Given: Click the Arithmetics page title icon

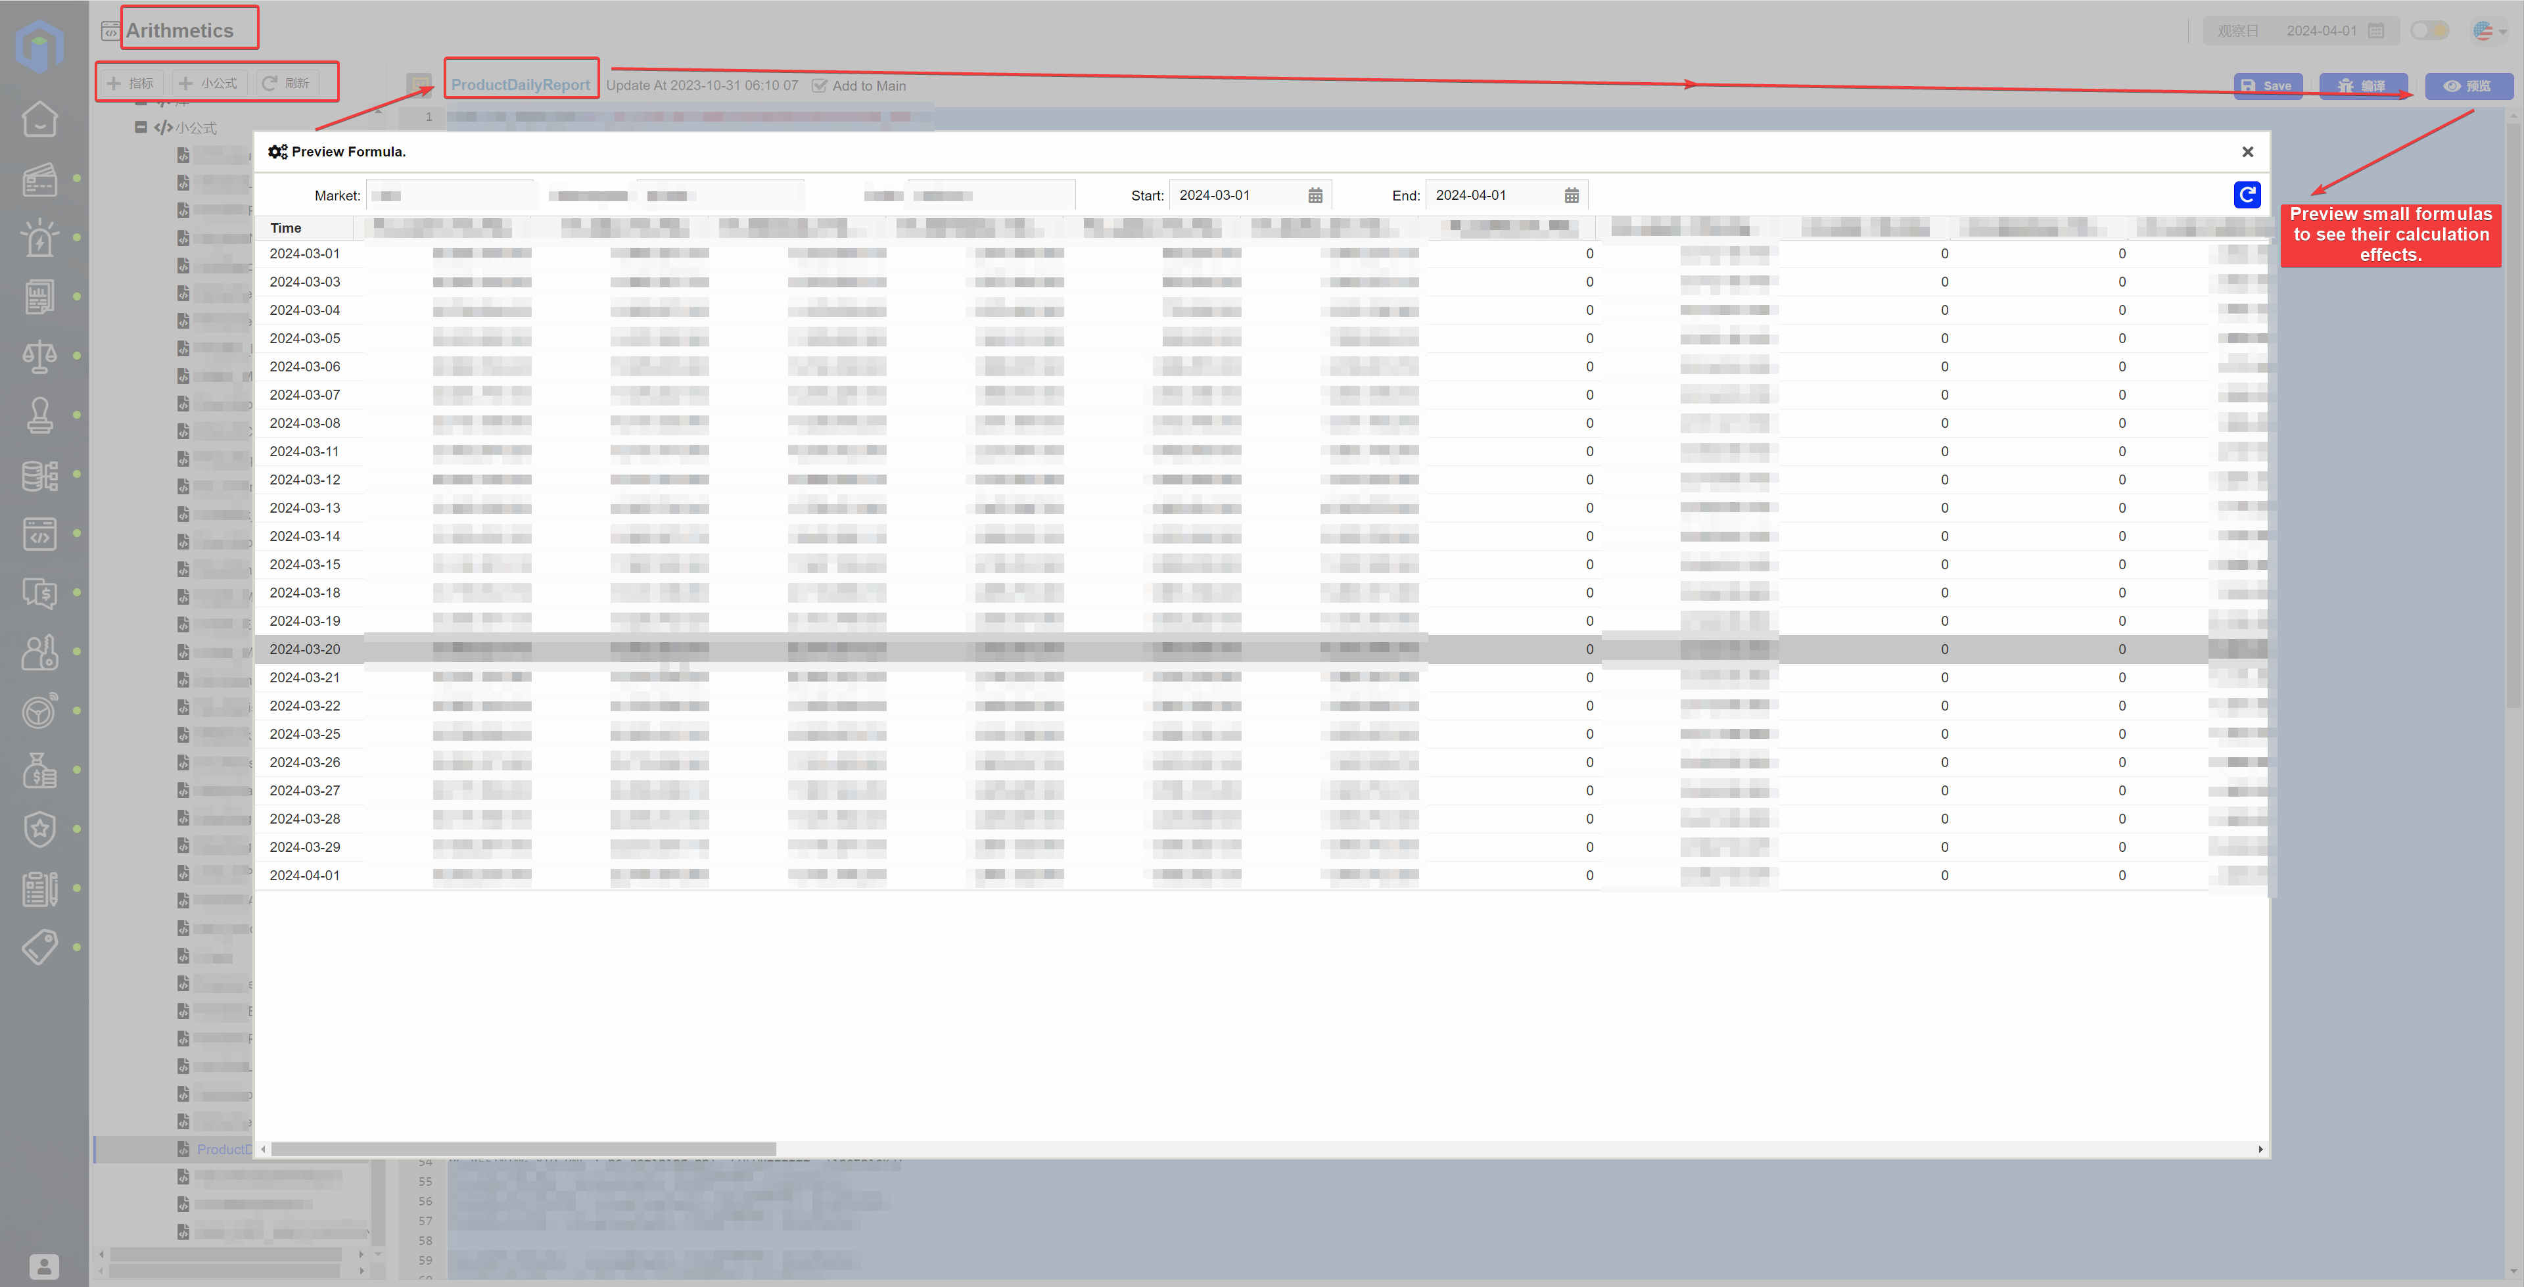Looking at the screenshot, I should pos(110,30).
